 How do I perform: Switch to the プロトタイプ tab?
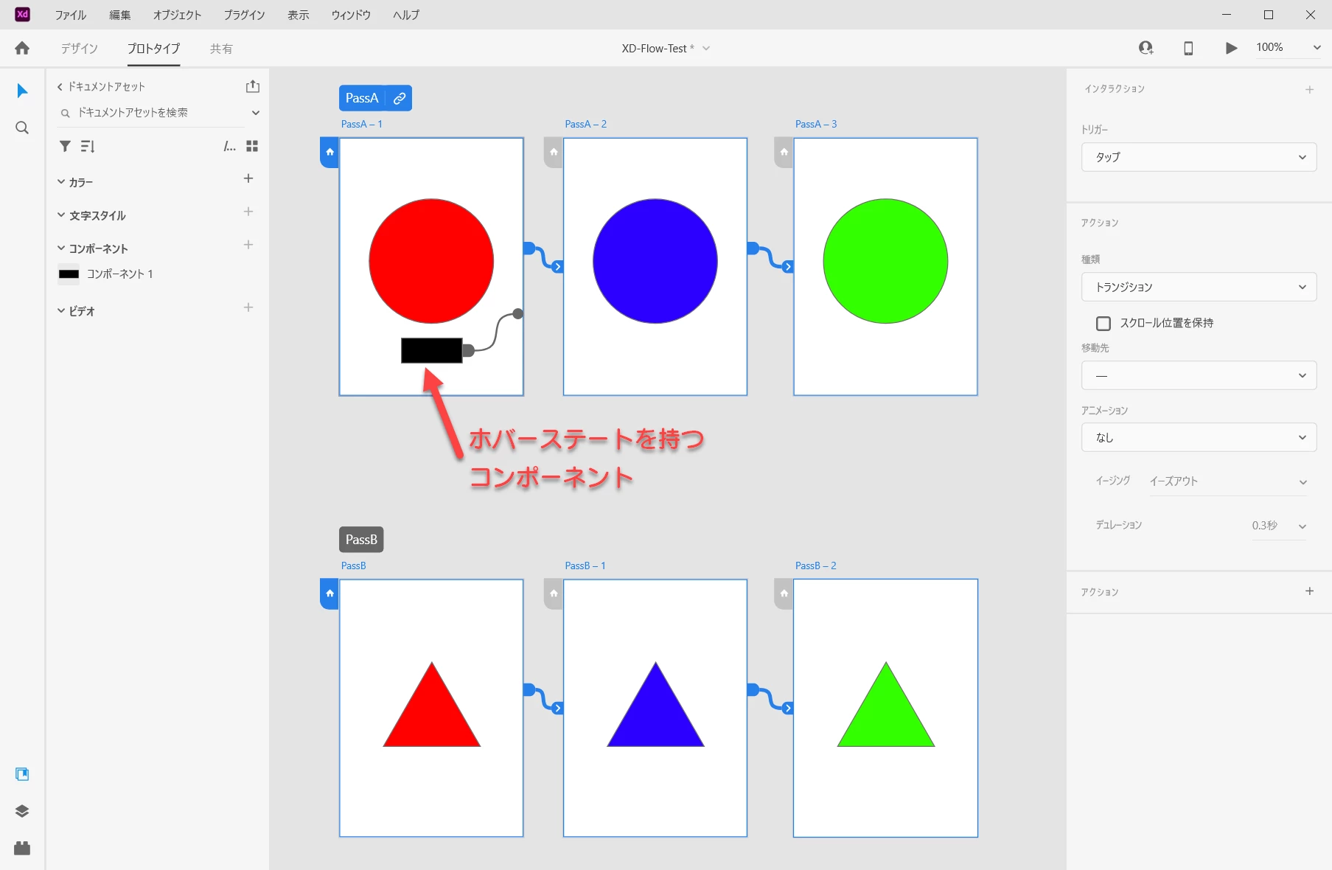point(153,49)
